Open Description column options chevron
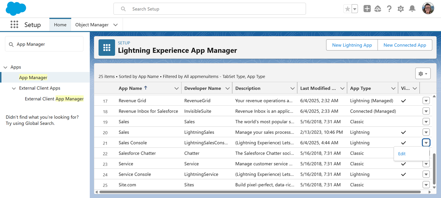The width and height of the screenshot is (441, 198). click(x=292, y=89)
